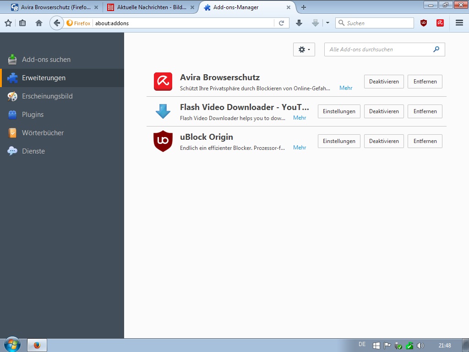Image resolution: width=469 pixels, height=352 pixels.
Task: Click the Avira Browserschutz extension icon
Action: click(x=163, y=82)
